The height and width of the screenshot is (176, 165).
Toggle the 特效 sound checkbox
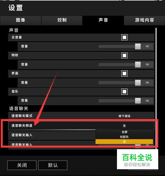point(124,56)
